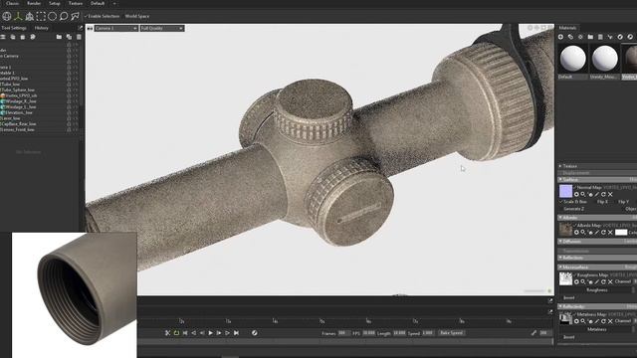637x358 pixels.
Task: Delete material with trash icon
Action: tap(600, 37)
